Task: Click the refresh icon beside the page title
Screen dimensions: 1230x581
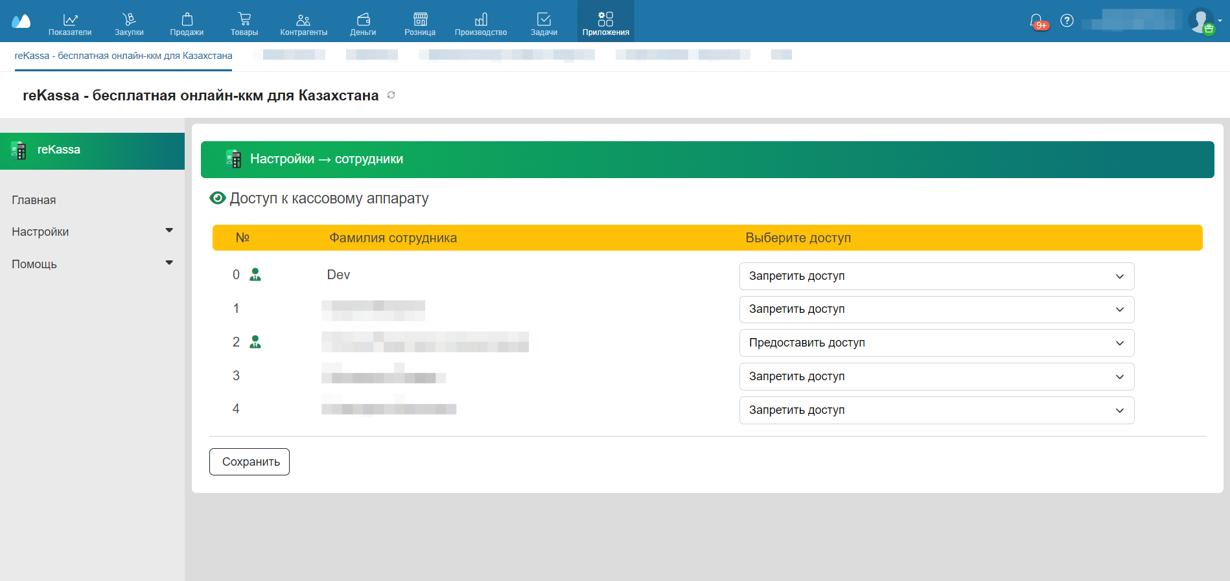Action: point(391,95)
